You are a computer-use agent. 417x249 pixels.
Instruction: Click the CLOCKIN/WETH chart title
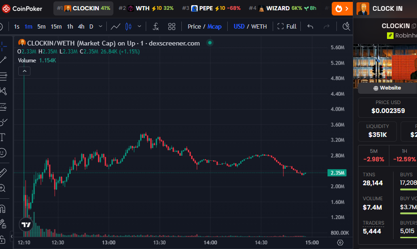(113, 43)
